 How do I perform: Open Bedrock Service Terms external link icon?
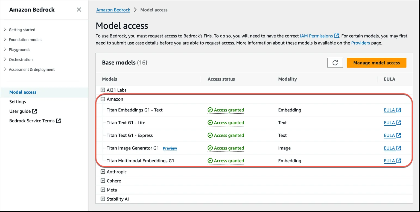pyautogui.click(x=58, y=120)
